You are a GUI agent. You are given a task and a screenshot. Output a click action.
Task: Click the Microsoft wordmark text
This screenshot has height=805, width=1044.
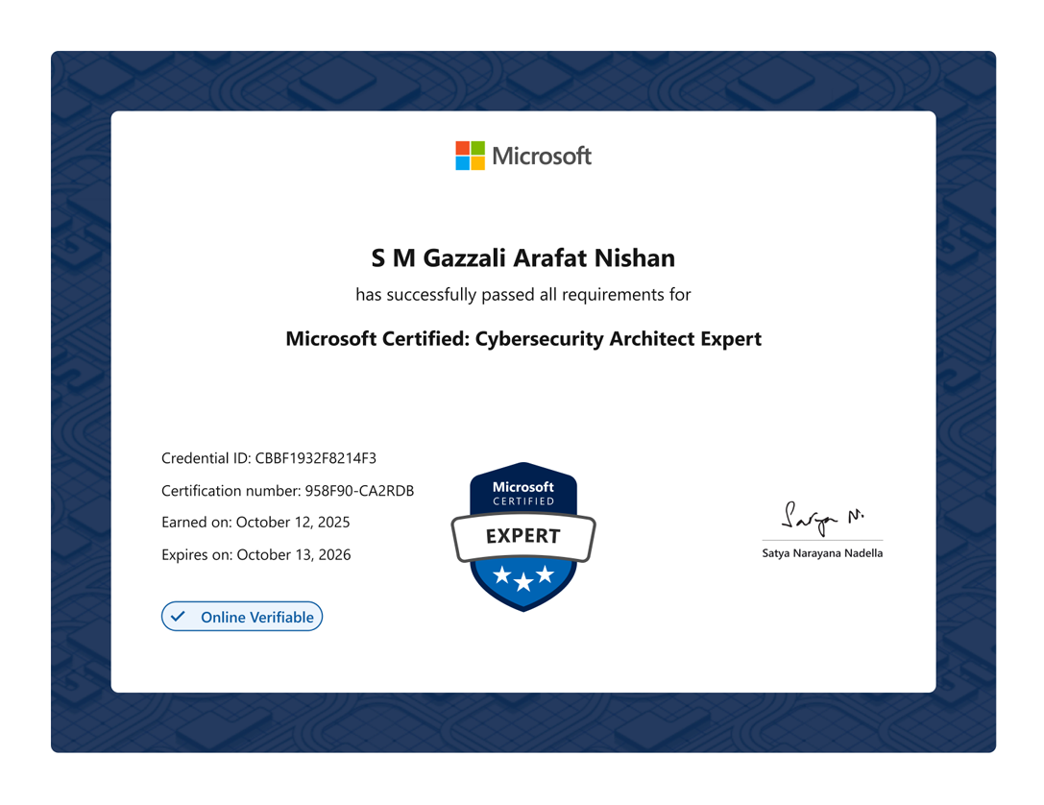[x=543, y=155]
